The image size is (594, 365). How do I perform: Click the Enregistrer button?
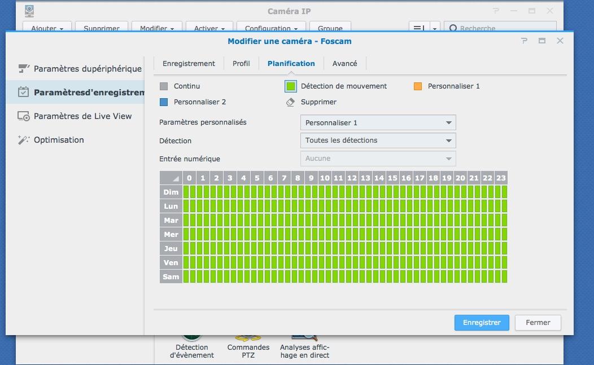point(482,323)
